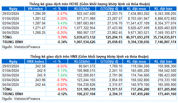Click HNX sell volume 210,333,100
178x103 pixels.
[167, 80]
